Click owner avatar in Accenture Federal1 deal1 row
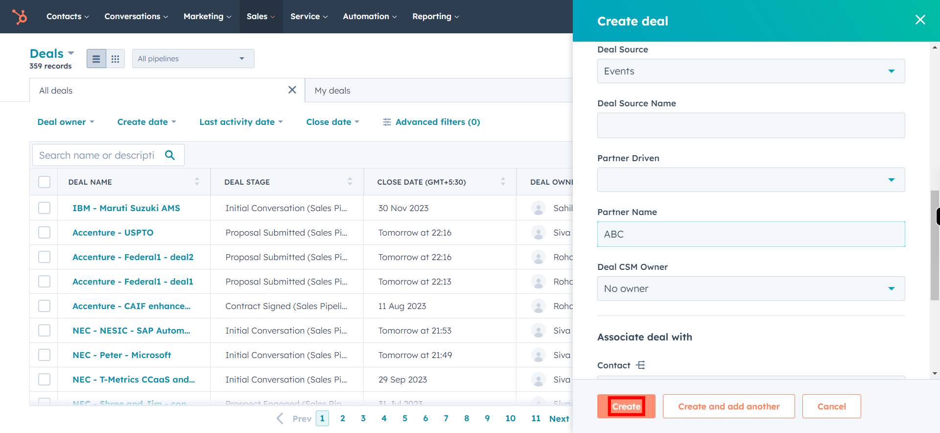This screenshot has height=433, width=940. [539, 282]
